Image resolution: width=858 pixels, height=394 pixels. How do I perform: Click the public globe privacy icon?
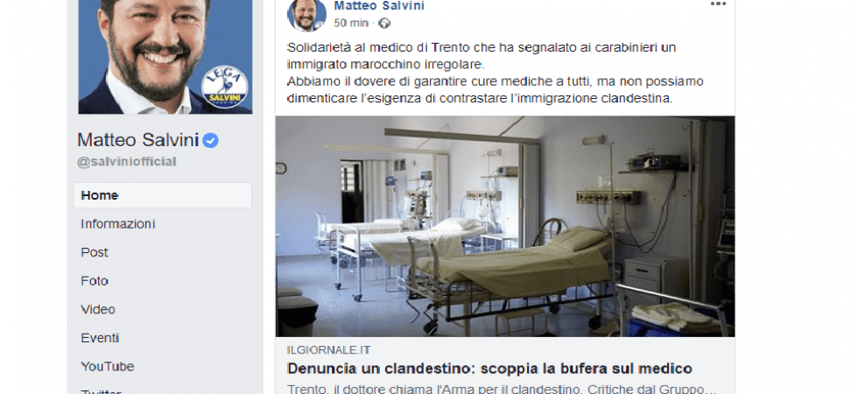pos(384,23)
